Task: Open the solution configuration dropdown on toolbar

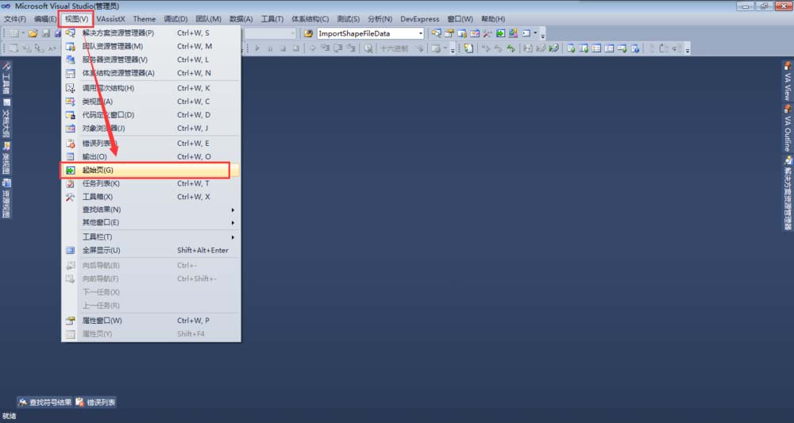Action: point(293,34)
